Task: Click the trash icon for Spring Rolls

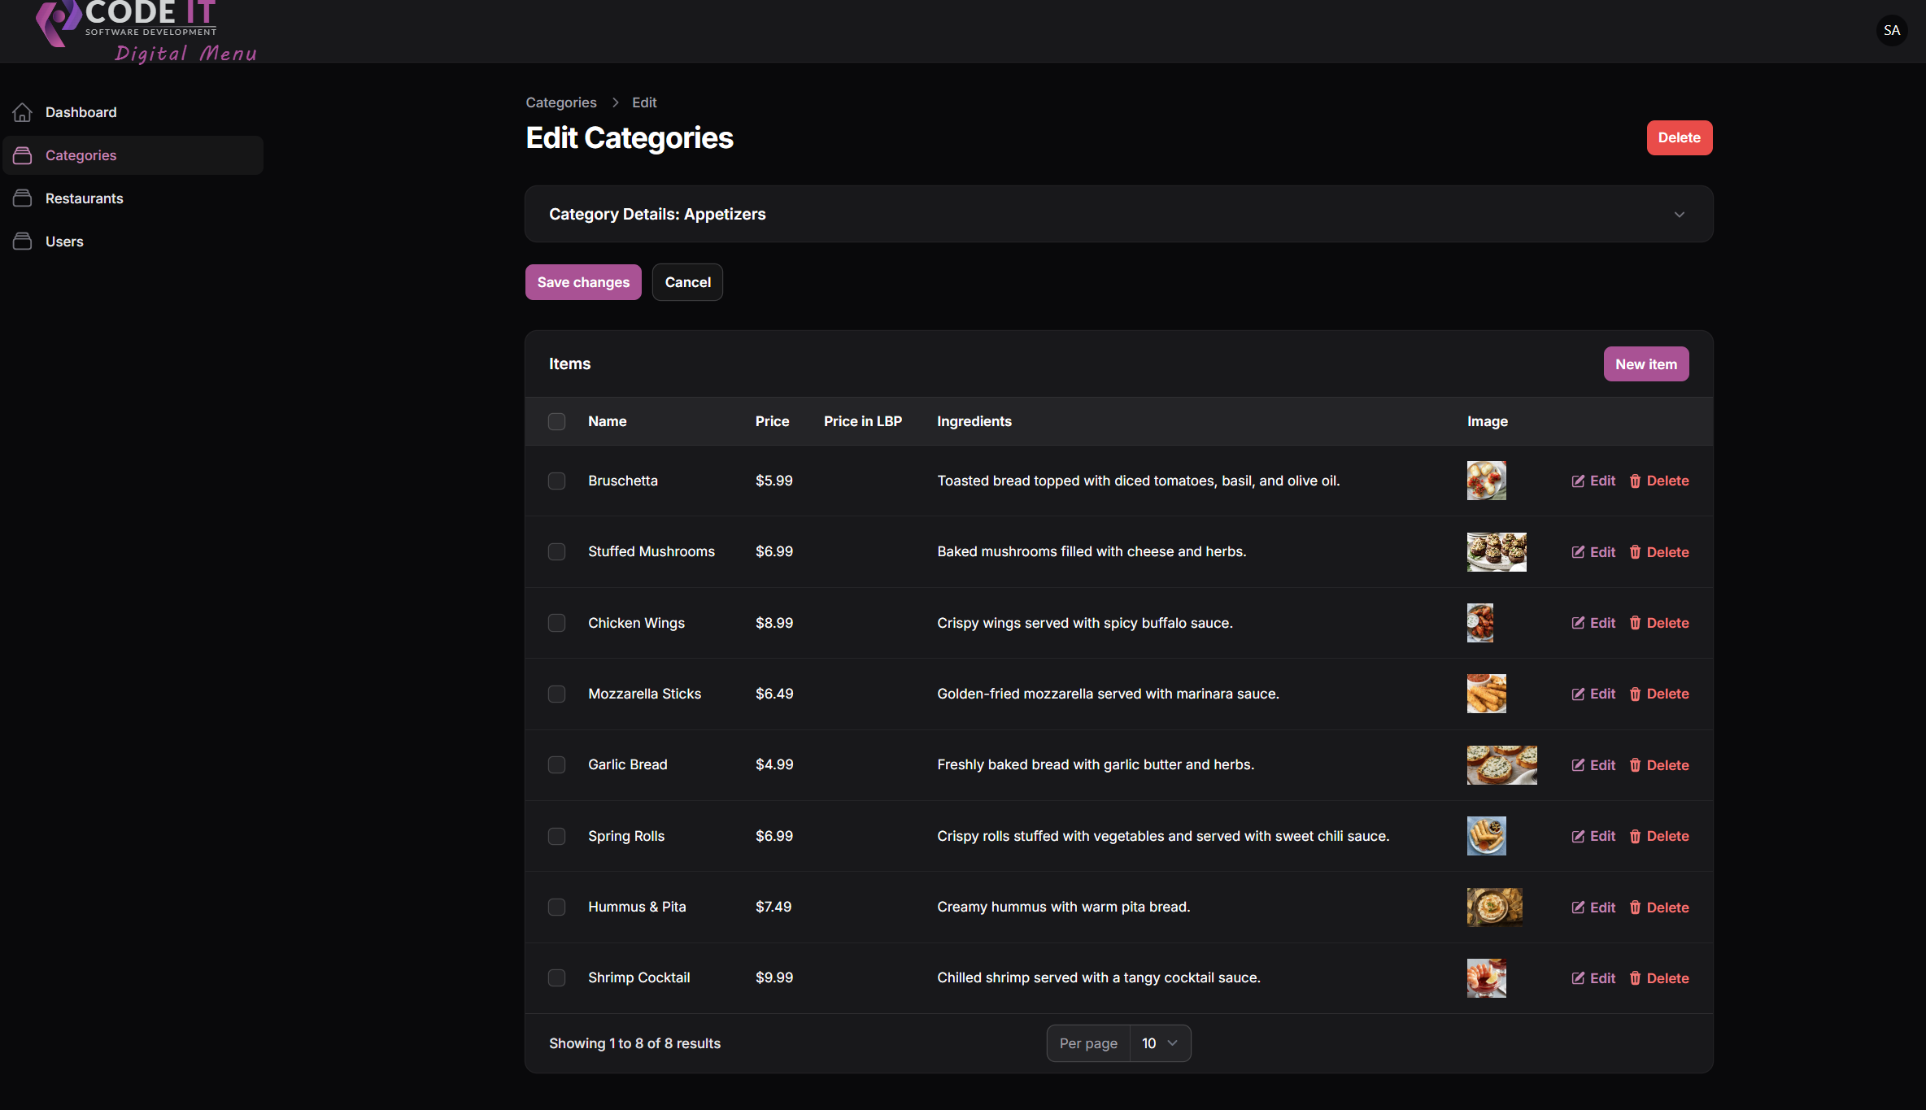Action: [x=1635, y=836]
